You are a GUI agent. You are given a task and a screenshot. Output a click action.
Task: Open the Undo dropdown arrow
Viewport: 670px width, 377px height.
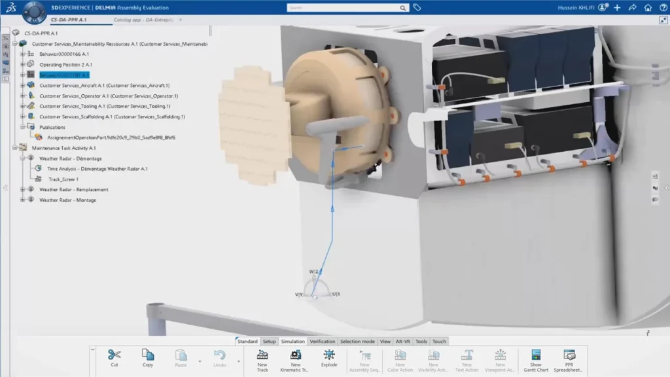(x=238, y=361)
